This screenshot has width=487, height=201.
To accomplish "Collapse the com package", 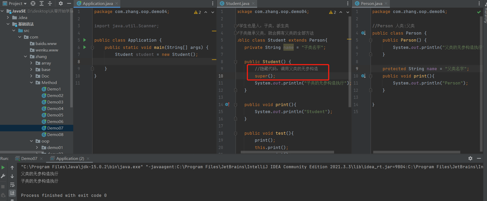I will click(20, 37).
